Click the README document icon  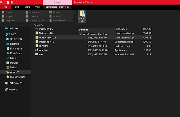(x=37, y=46)
